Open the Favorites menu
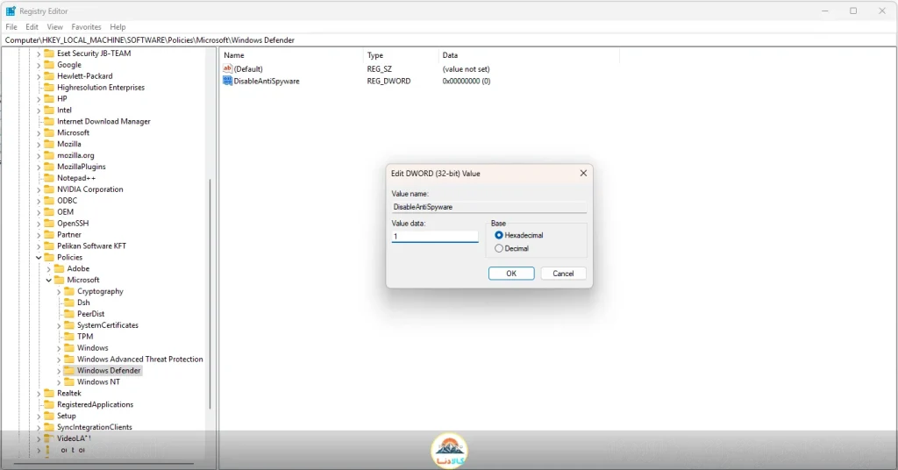This screenshot has width=898, height=470. (x=87, y=27)
